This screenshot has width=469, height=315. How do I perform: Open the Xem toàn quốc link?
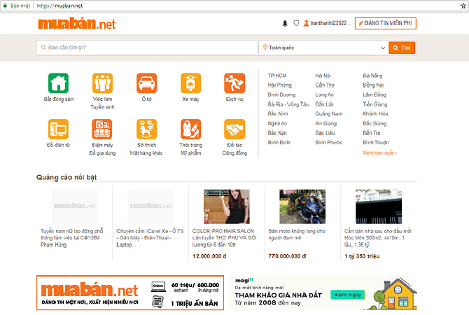point(380,153)
